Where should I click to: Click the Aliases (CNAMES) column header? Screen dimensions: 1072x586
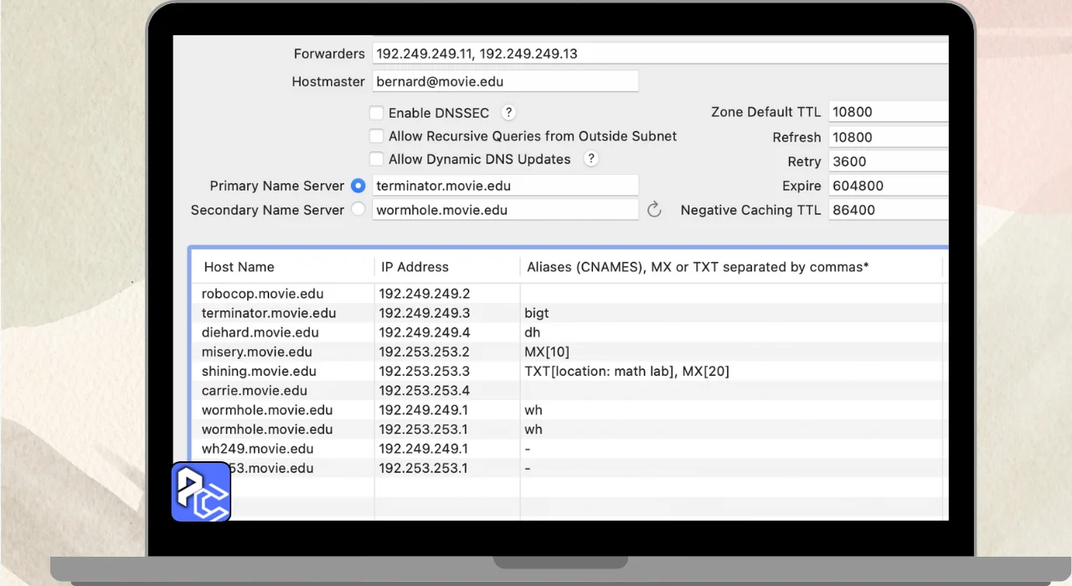[697, 267]
